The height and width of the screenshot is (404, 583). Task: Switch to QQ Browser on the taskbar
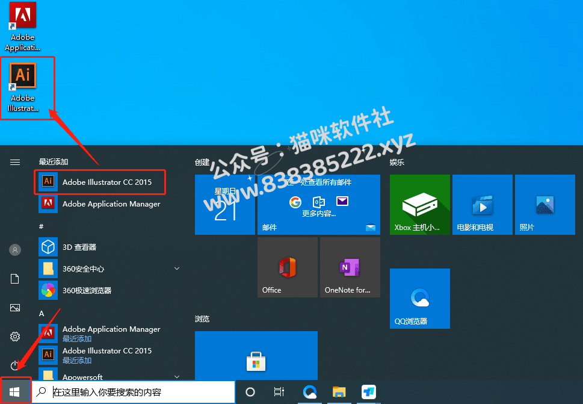click(x=309, y=392)
